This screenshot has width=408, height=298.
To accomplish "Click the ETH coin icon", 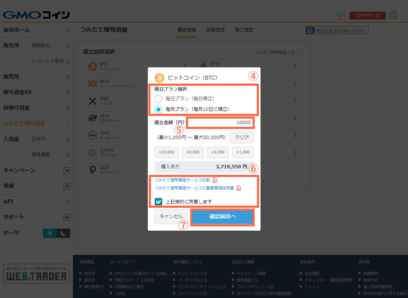I will 203,64.
